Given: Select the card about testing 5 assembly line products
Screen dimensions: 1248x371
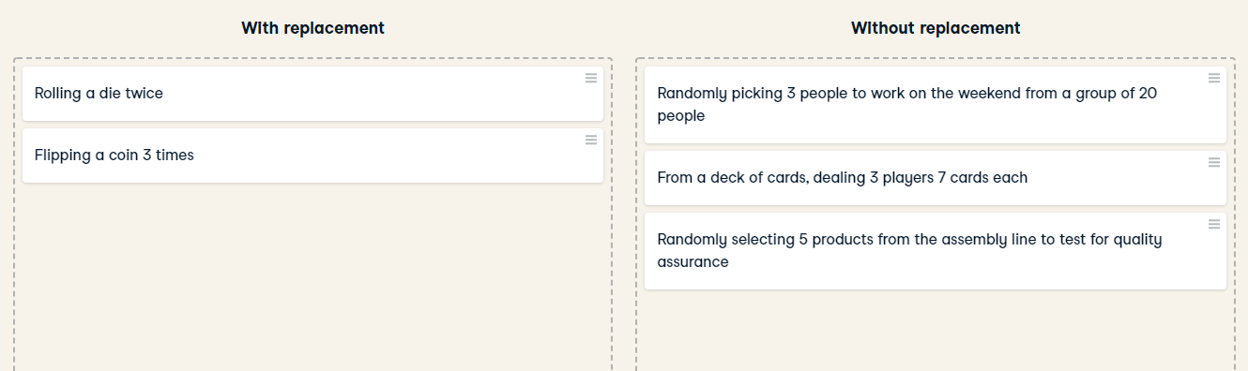Looking at the screenshot, I should point(936,251).
